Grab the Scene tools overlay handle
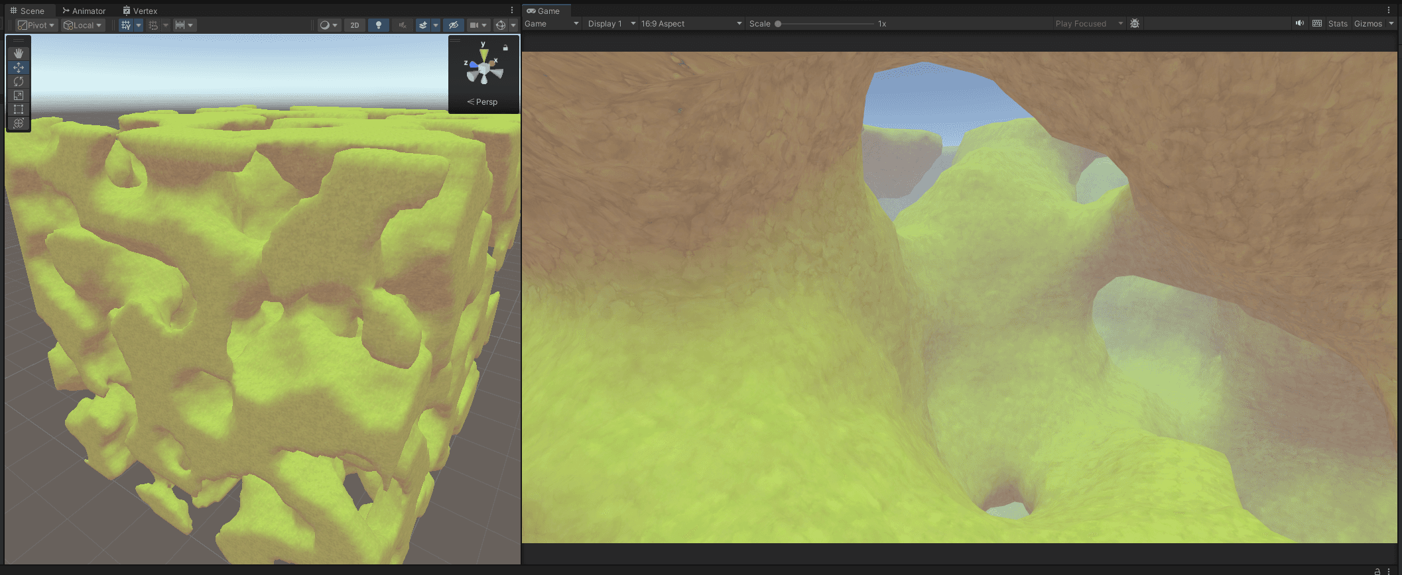This screenshot has width=1402, height=575. click(x=19, y=40)
